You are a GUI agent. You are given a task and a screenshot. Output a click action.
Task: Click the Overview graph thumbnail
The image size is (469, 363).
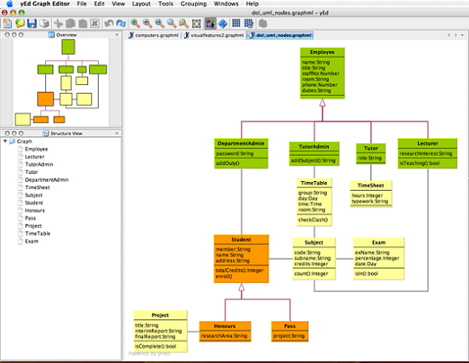pyautogui.click(x=61, y=82)
